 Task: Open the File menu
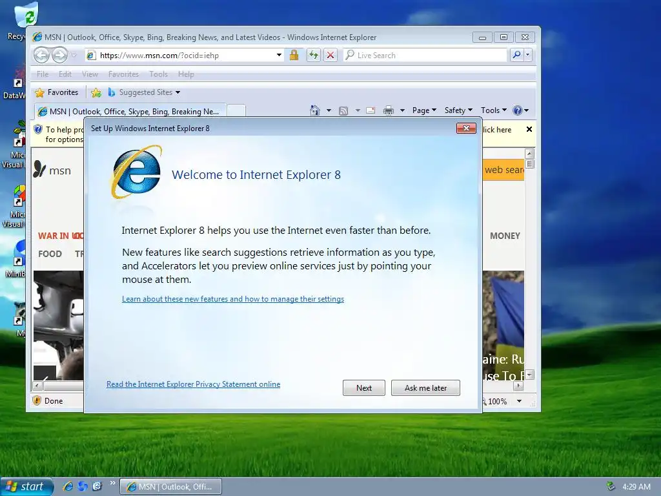coord(43,74)
